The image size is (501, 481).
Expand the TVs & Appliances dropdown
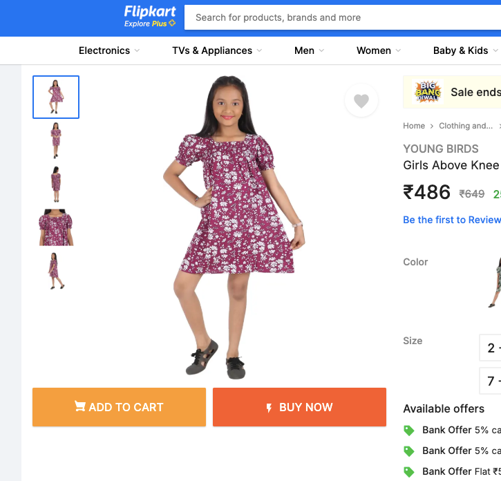tap(217, 50)
